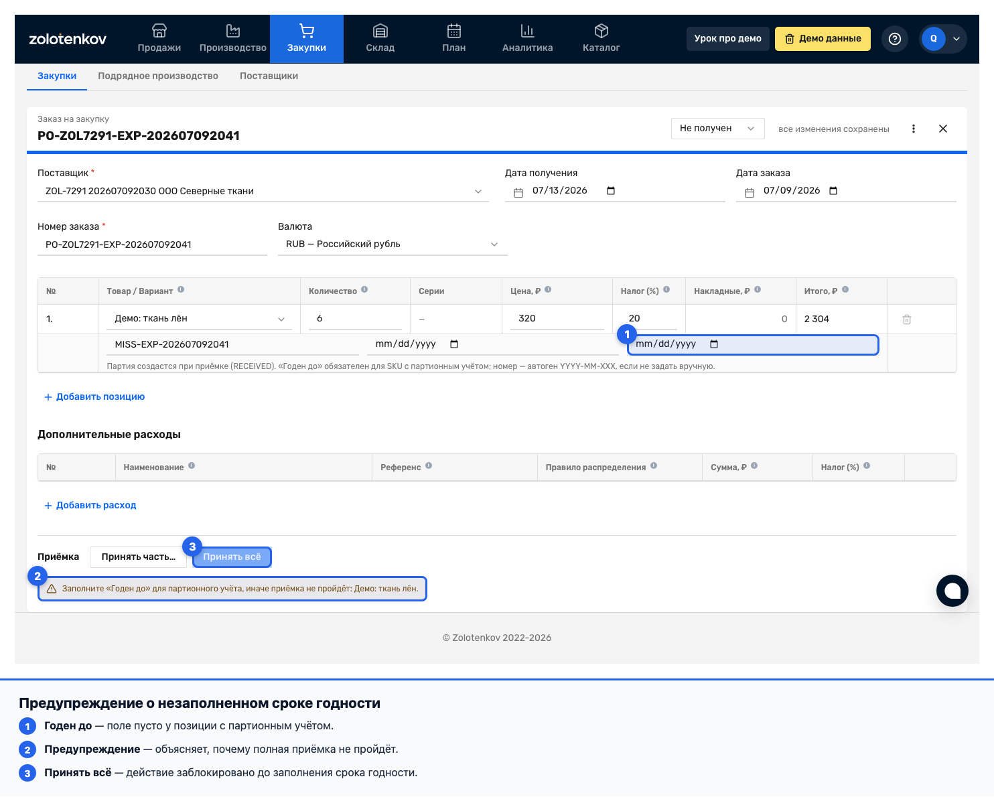The height and width of the screenshot is (797, 994).
Task: Click the Годен до warning message
Action: coord(232,589)
